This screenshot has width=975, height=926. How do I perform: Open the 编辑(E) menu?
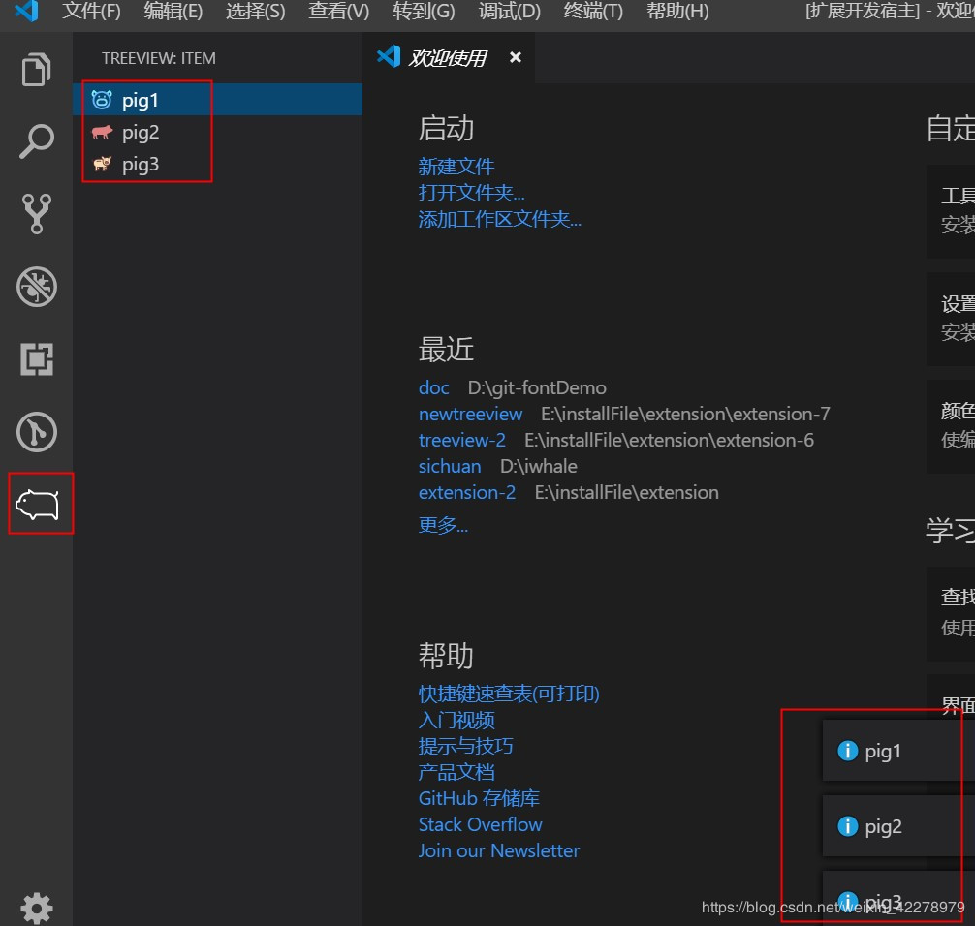coord(173,12)
